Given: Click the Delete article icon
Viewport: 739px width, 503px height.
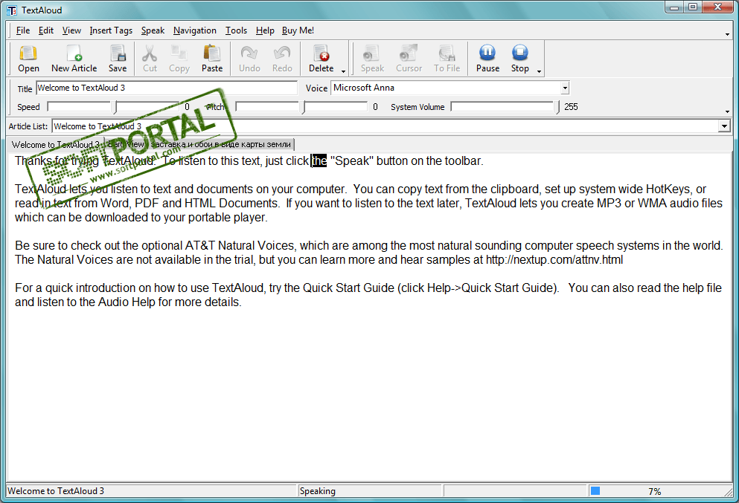Looking at the screenshot, I should click(x=321, y=59).
